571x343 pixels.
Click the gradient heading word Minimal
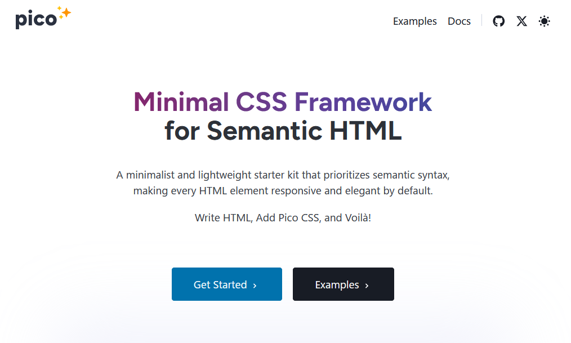pyautogui.click(x=181, y=101)
